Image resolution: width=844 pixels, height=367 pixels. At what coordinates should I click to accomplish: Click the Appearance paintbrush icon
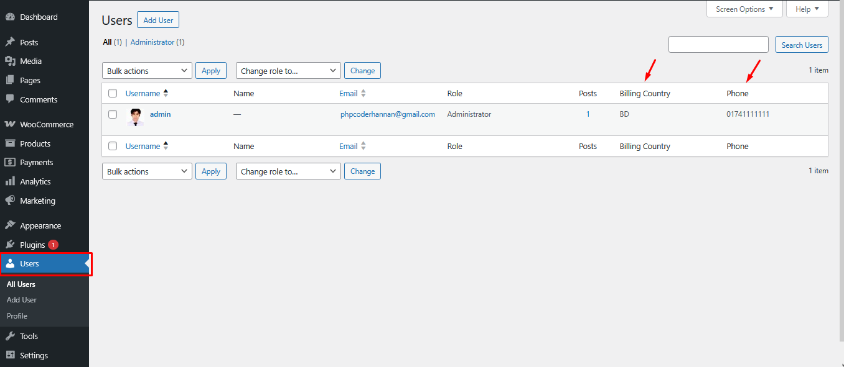(x=10, y=225)
